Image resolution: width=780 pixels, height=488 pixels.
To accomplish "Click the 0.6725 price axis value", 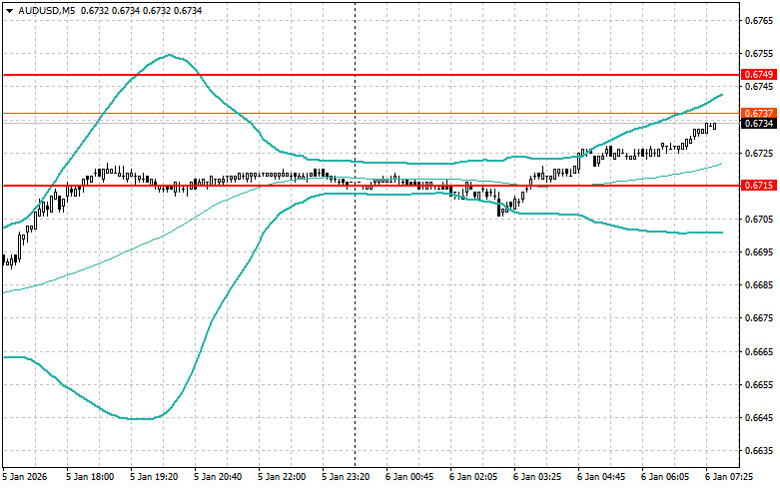I will pos(759,153).
